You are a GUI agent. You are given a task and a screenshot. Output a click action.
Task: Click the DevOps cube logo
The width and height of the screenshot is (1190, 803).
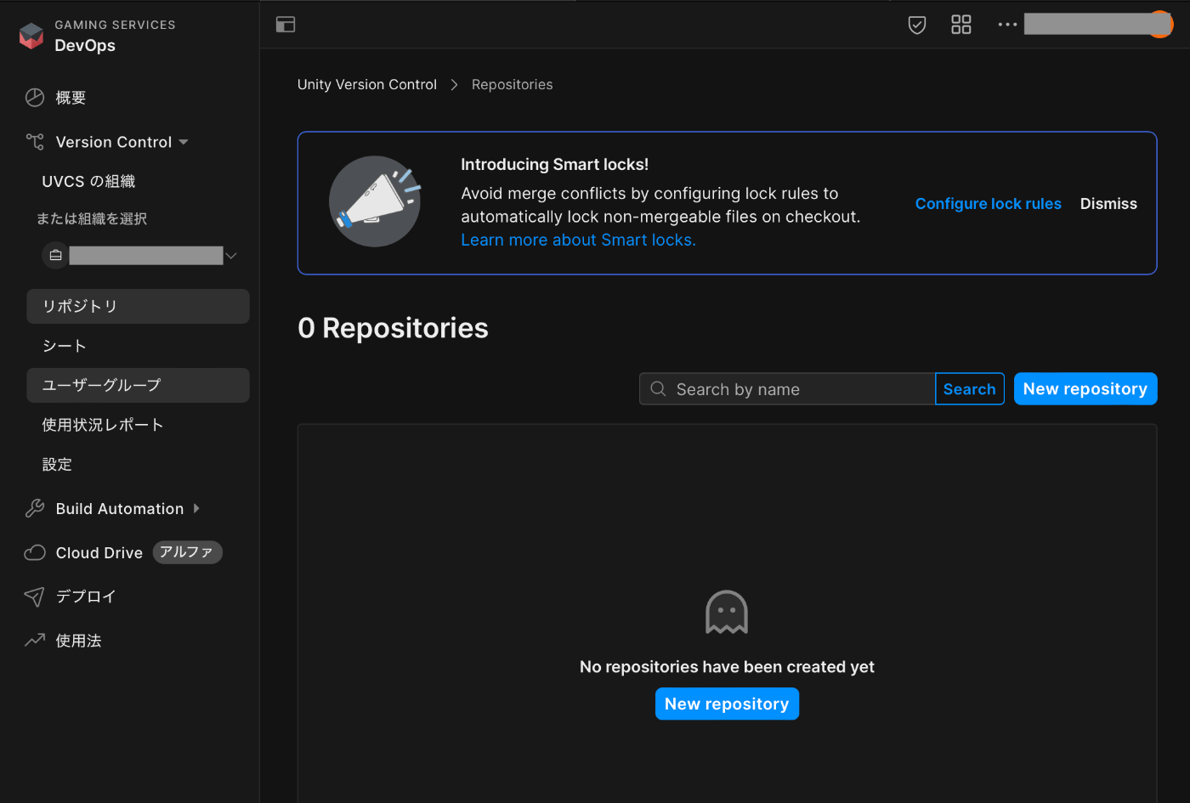coord(31,36)
